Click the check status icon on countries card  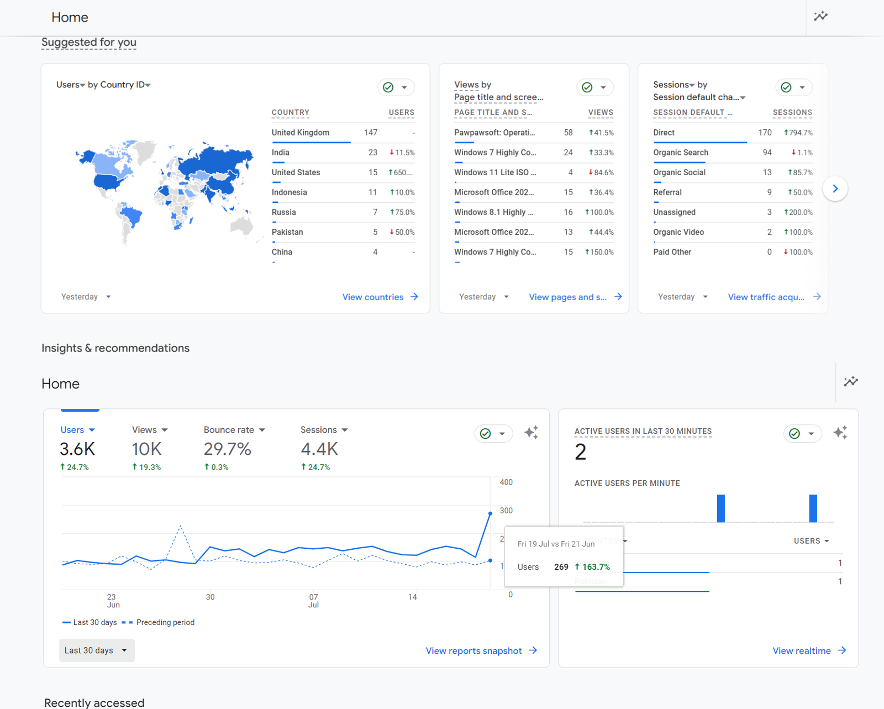coord(388,87)
